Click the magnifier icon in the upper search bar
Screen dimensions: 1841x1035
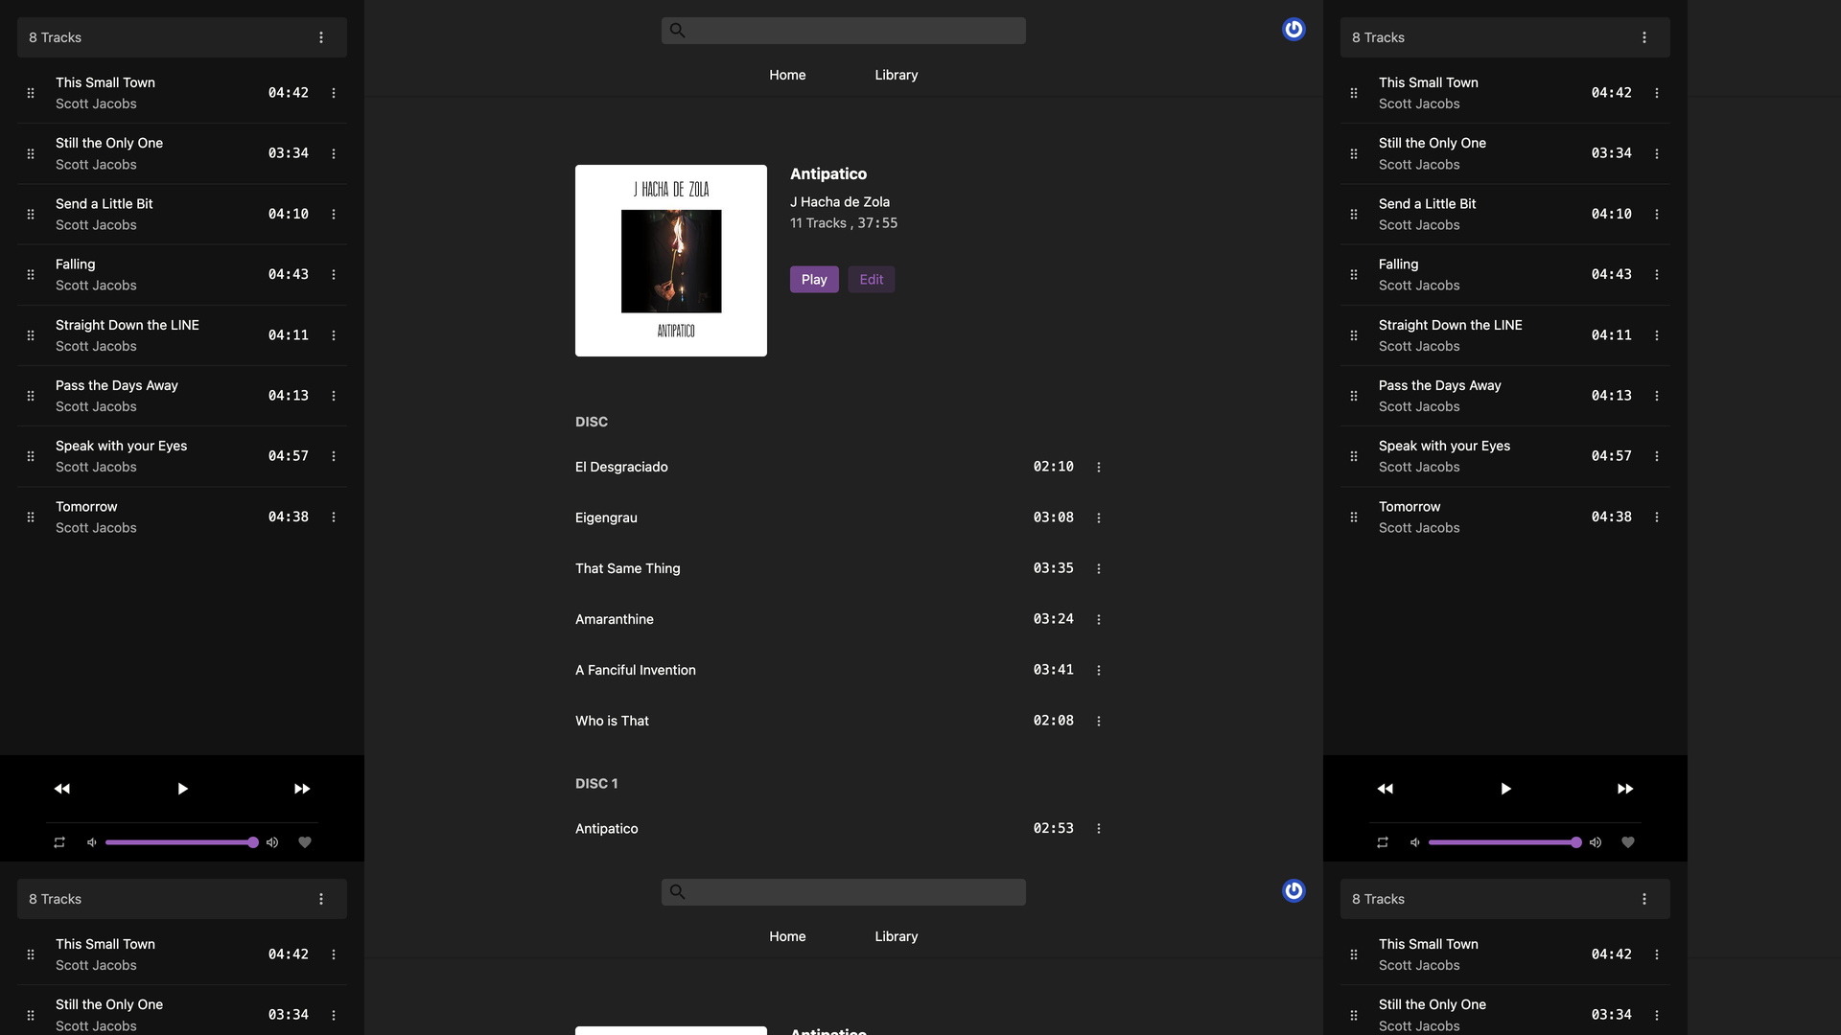pos(677,31)
